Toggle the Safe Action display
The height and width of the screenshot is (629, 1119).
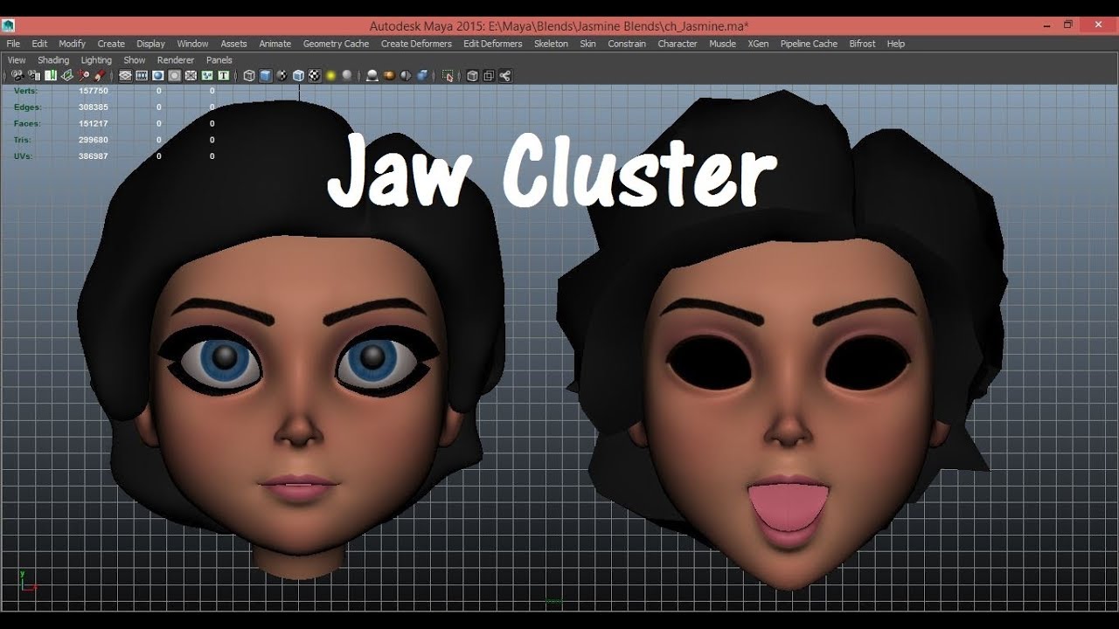tap(207, 76)
